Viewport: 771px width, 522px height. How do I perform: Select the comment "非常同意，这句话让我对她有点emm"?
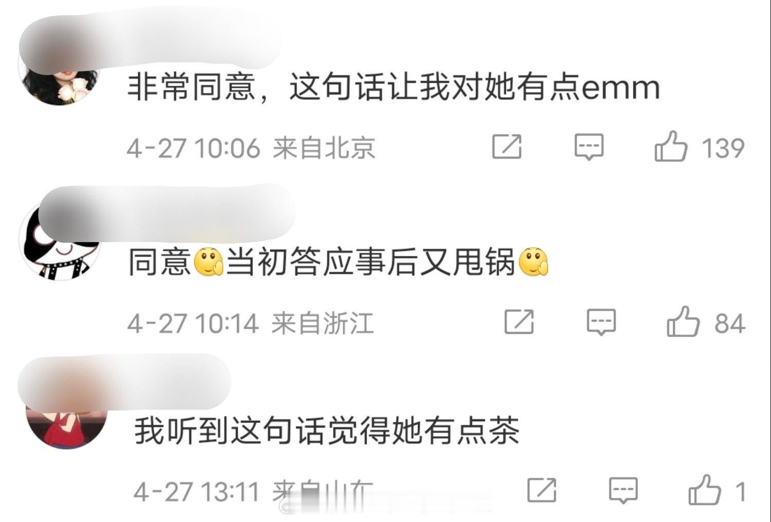[393, 87]
